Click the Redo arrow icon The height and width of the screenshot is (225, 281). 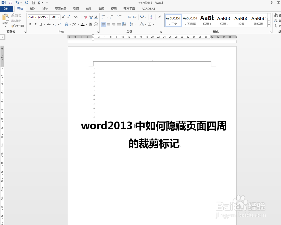click(x=27, y=3)
